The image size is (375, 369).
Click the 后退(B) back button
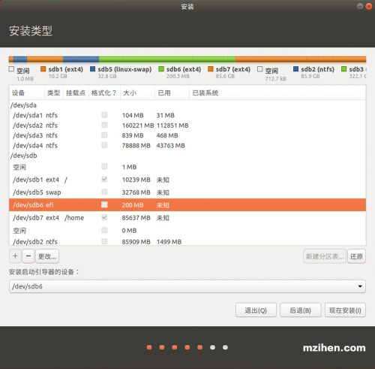pos(300,310)
